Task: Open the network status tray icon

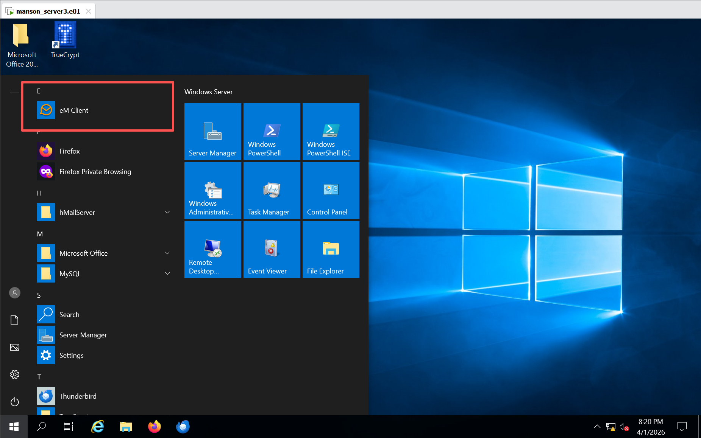Action: (x=610, y=427)
